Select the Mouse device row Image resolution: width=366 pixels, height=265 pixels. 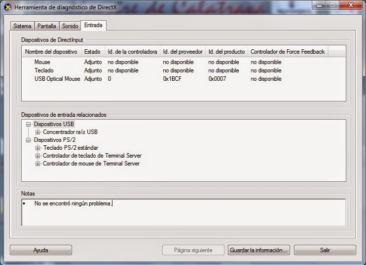pyautogui.click(x=183, y=62)
